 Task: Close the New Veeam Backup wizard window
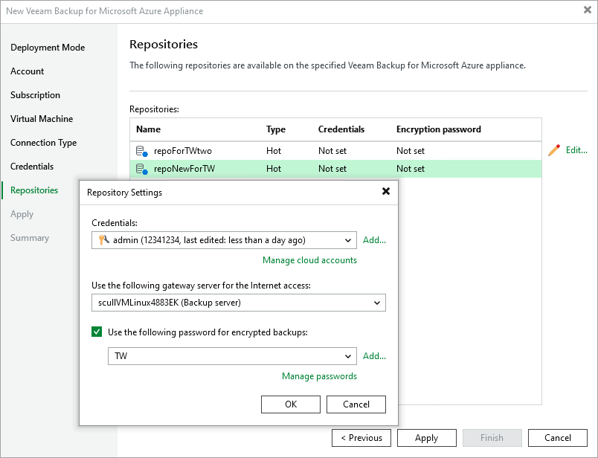588,10
